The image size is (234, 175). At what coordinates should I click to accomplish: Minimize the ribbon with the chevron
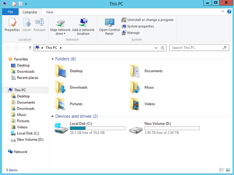[x=223, y=11]
